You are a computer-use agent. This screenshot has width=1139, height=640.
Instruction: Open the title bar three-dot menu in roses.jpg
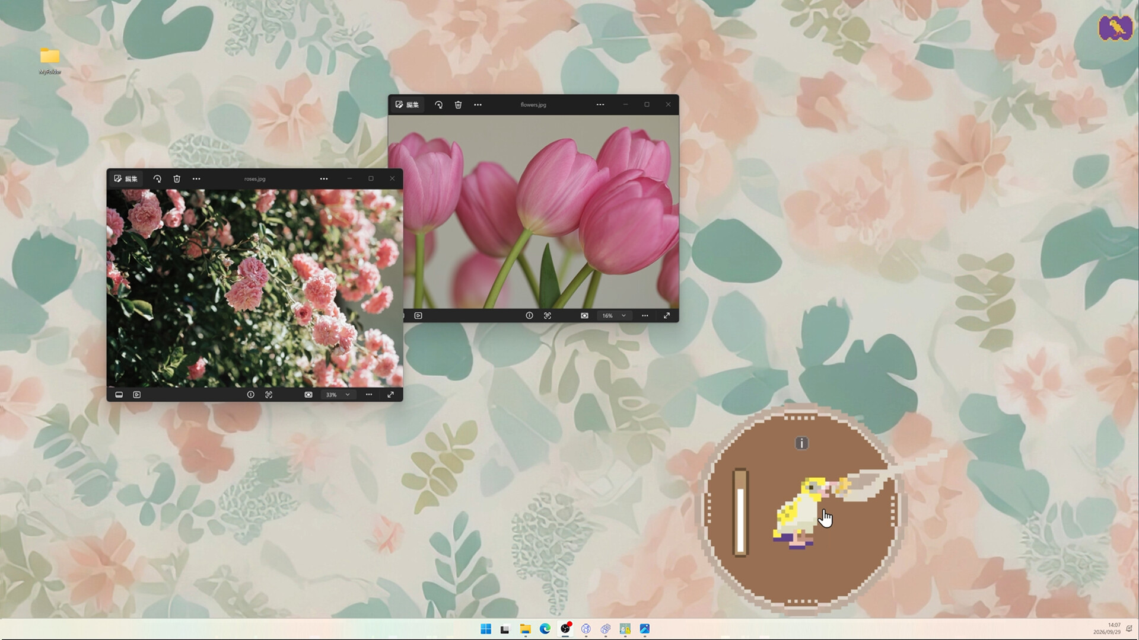coord(324,178)
